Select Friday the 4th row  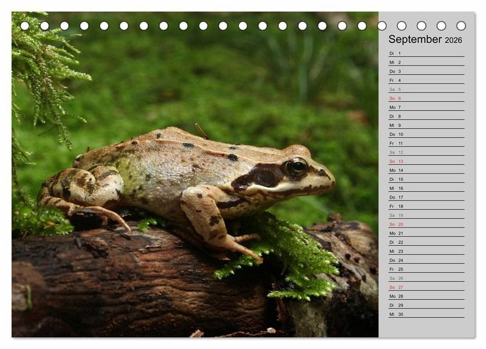[x=426, y=80]
